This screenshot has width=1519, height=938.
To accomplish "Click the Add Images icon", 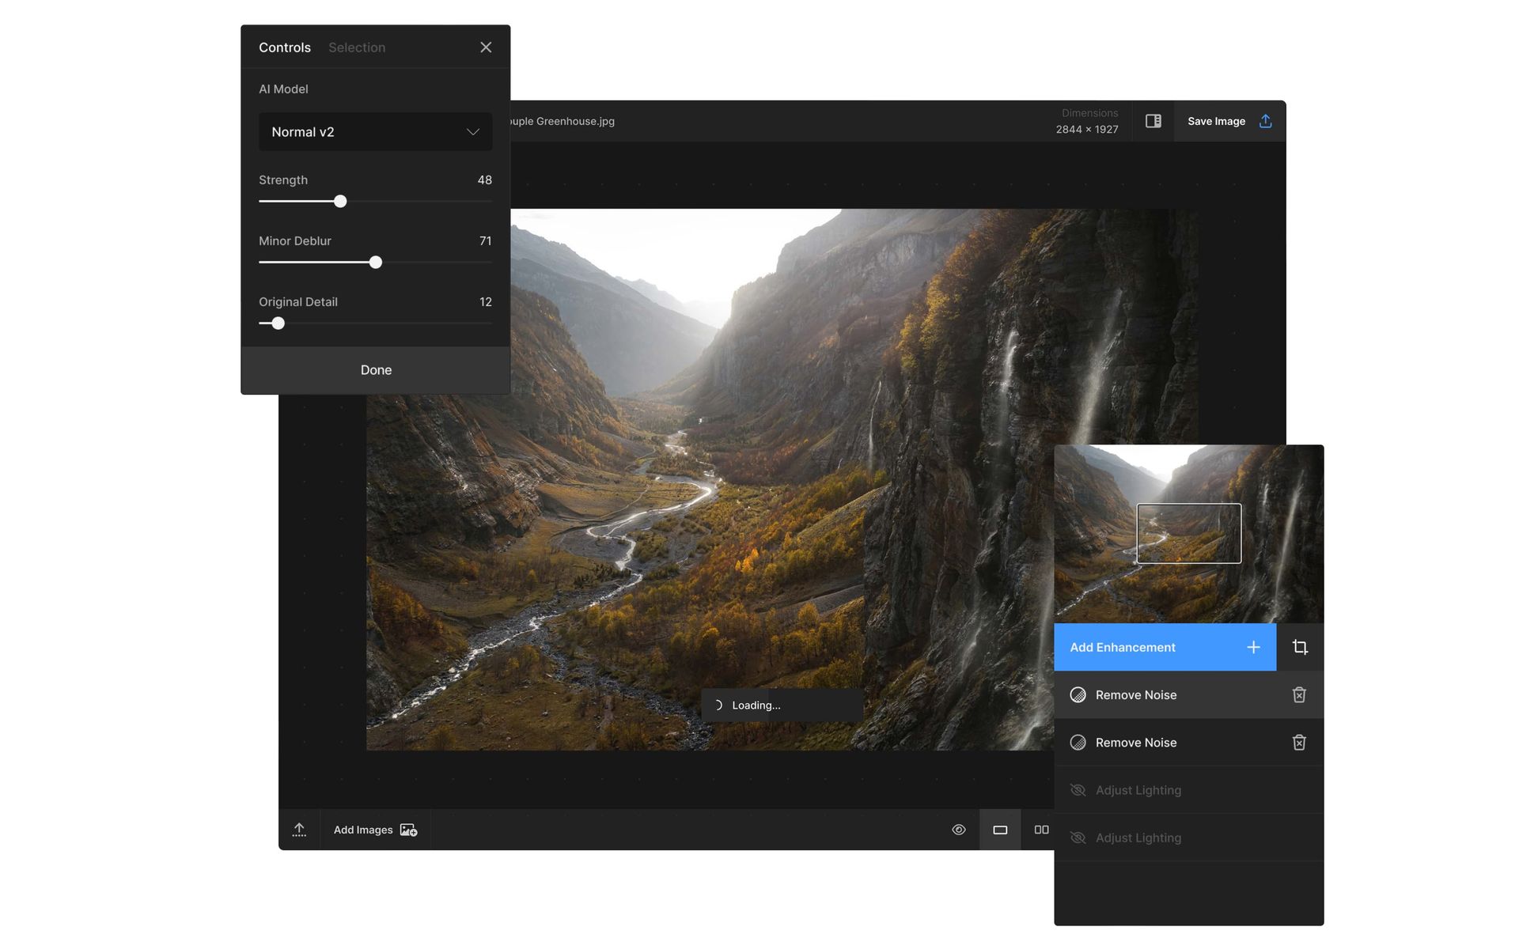I will coord(408,830).
